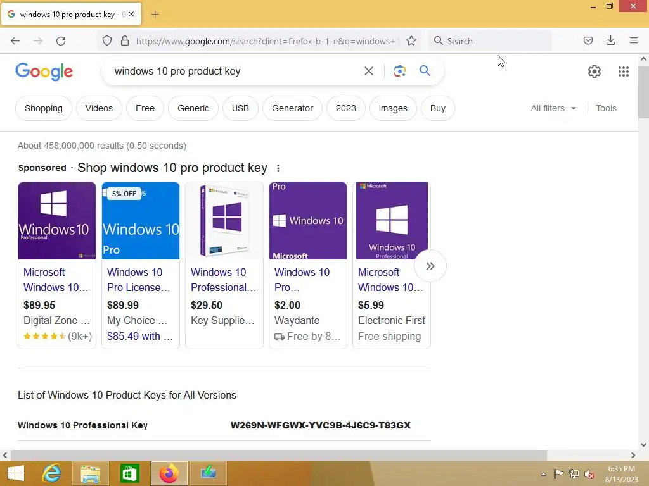
Task: Click the muted volume tray icon
Action: pyautogui.click(x=589, y=474)
